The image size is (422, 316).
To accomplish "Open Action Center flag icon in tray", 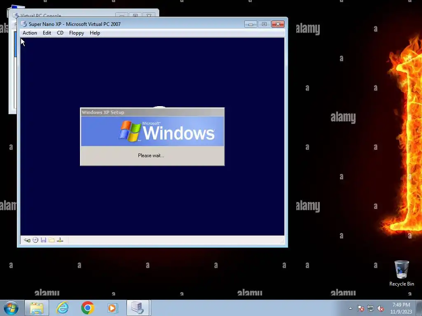I will [361, 308].
